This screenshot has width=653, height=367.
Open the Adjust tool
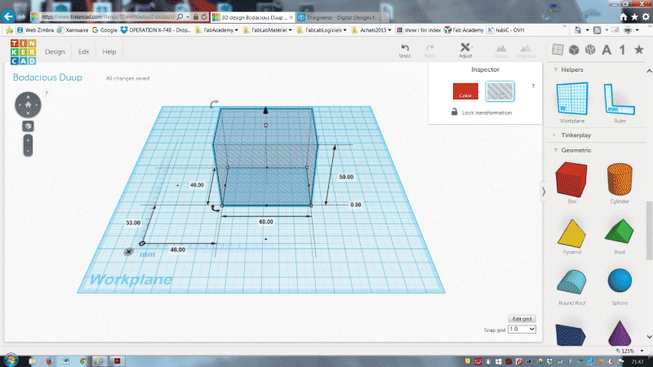pyautogui.click(x=465, y=51)
